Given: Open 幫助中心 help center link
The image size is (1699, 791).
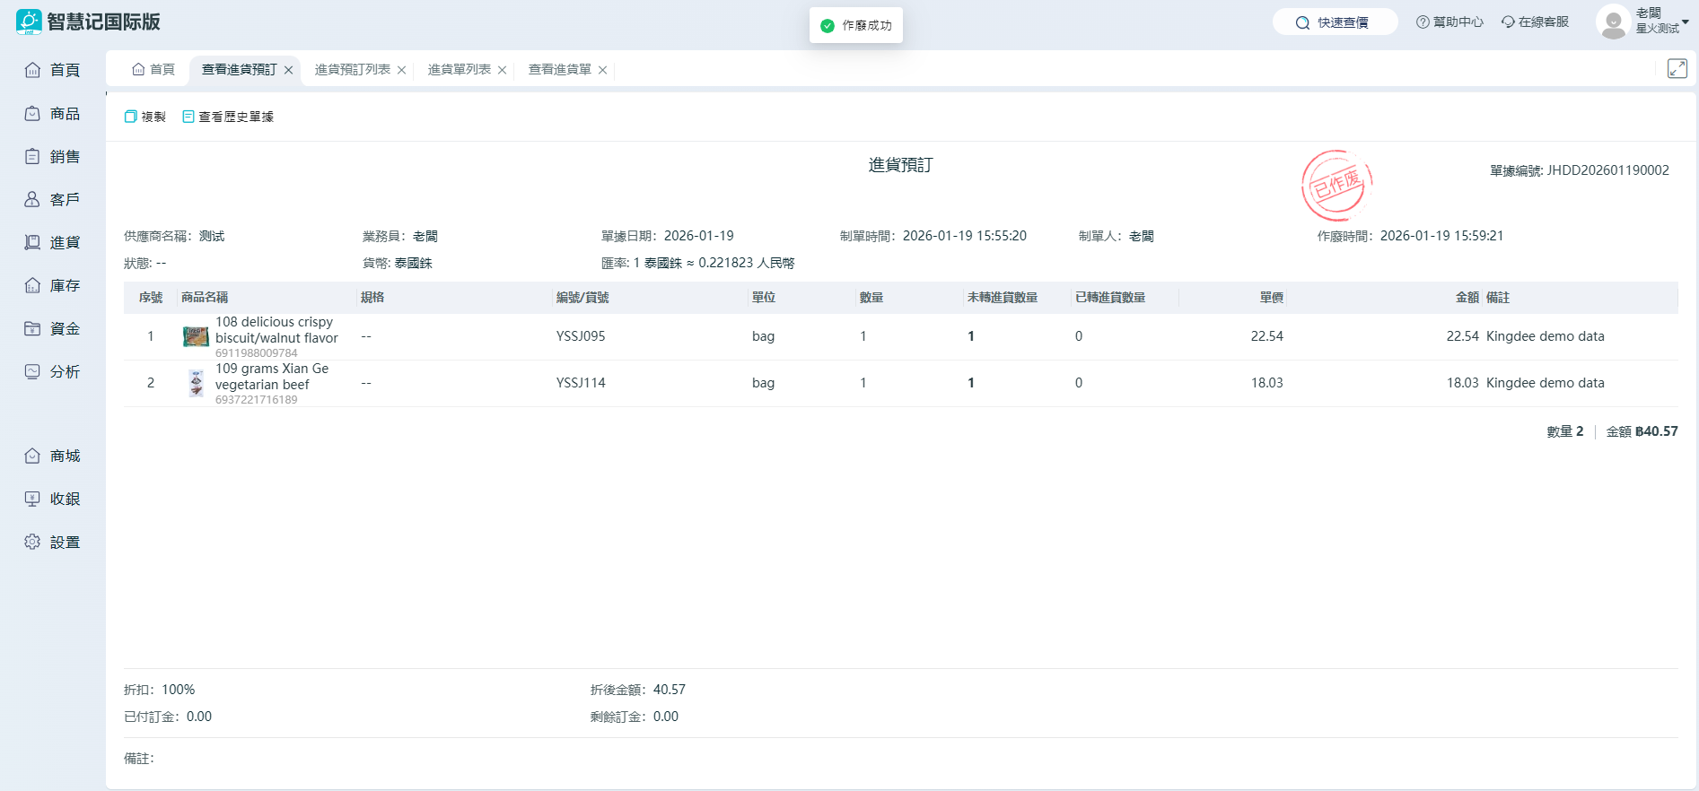Looking at the screenshot, I should point(1449,22).
